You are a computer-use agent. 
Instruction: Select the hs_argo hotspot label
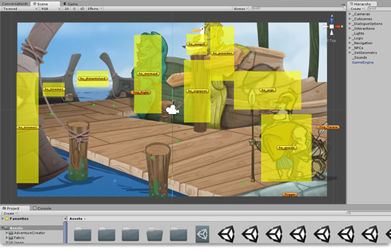[267, 90]
